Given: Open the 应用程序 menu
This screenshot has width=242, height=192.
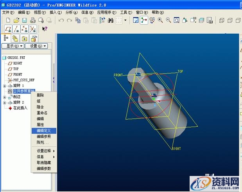Looking at the screenshot, I should coord(107,13).
